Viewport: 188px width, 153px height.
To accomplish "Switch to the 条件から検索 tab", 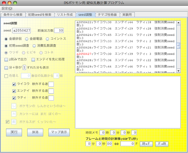I will [13, 15].
